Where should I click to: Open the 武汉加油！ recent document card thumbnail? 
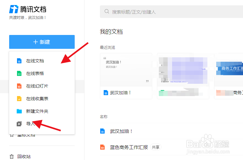[126, 70]
